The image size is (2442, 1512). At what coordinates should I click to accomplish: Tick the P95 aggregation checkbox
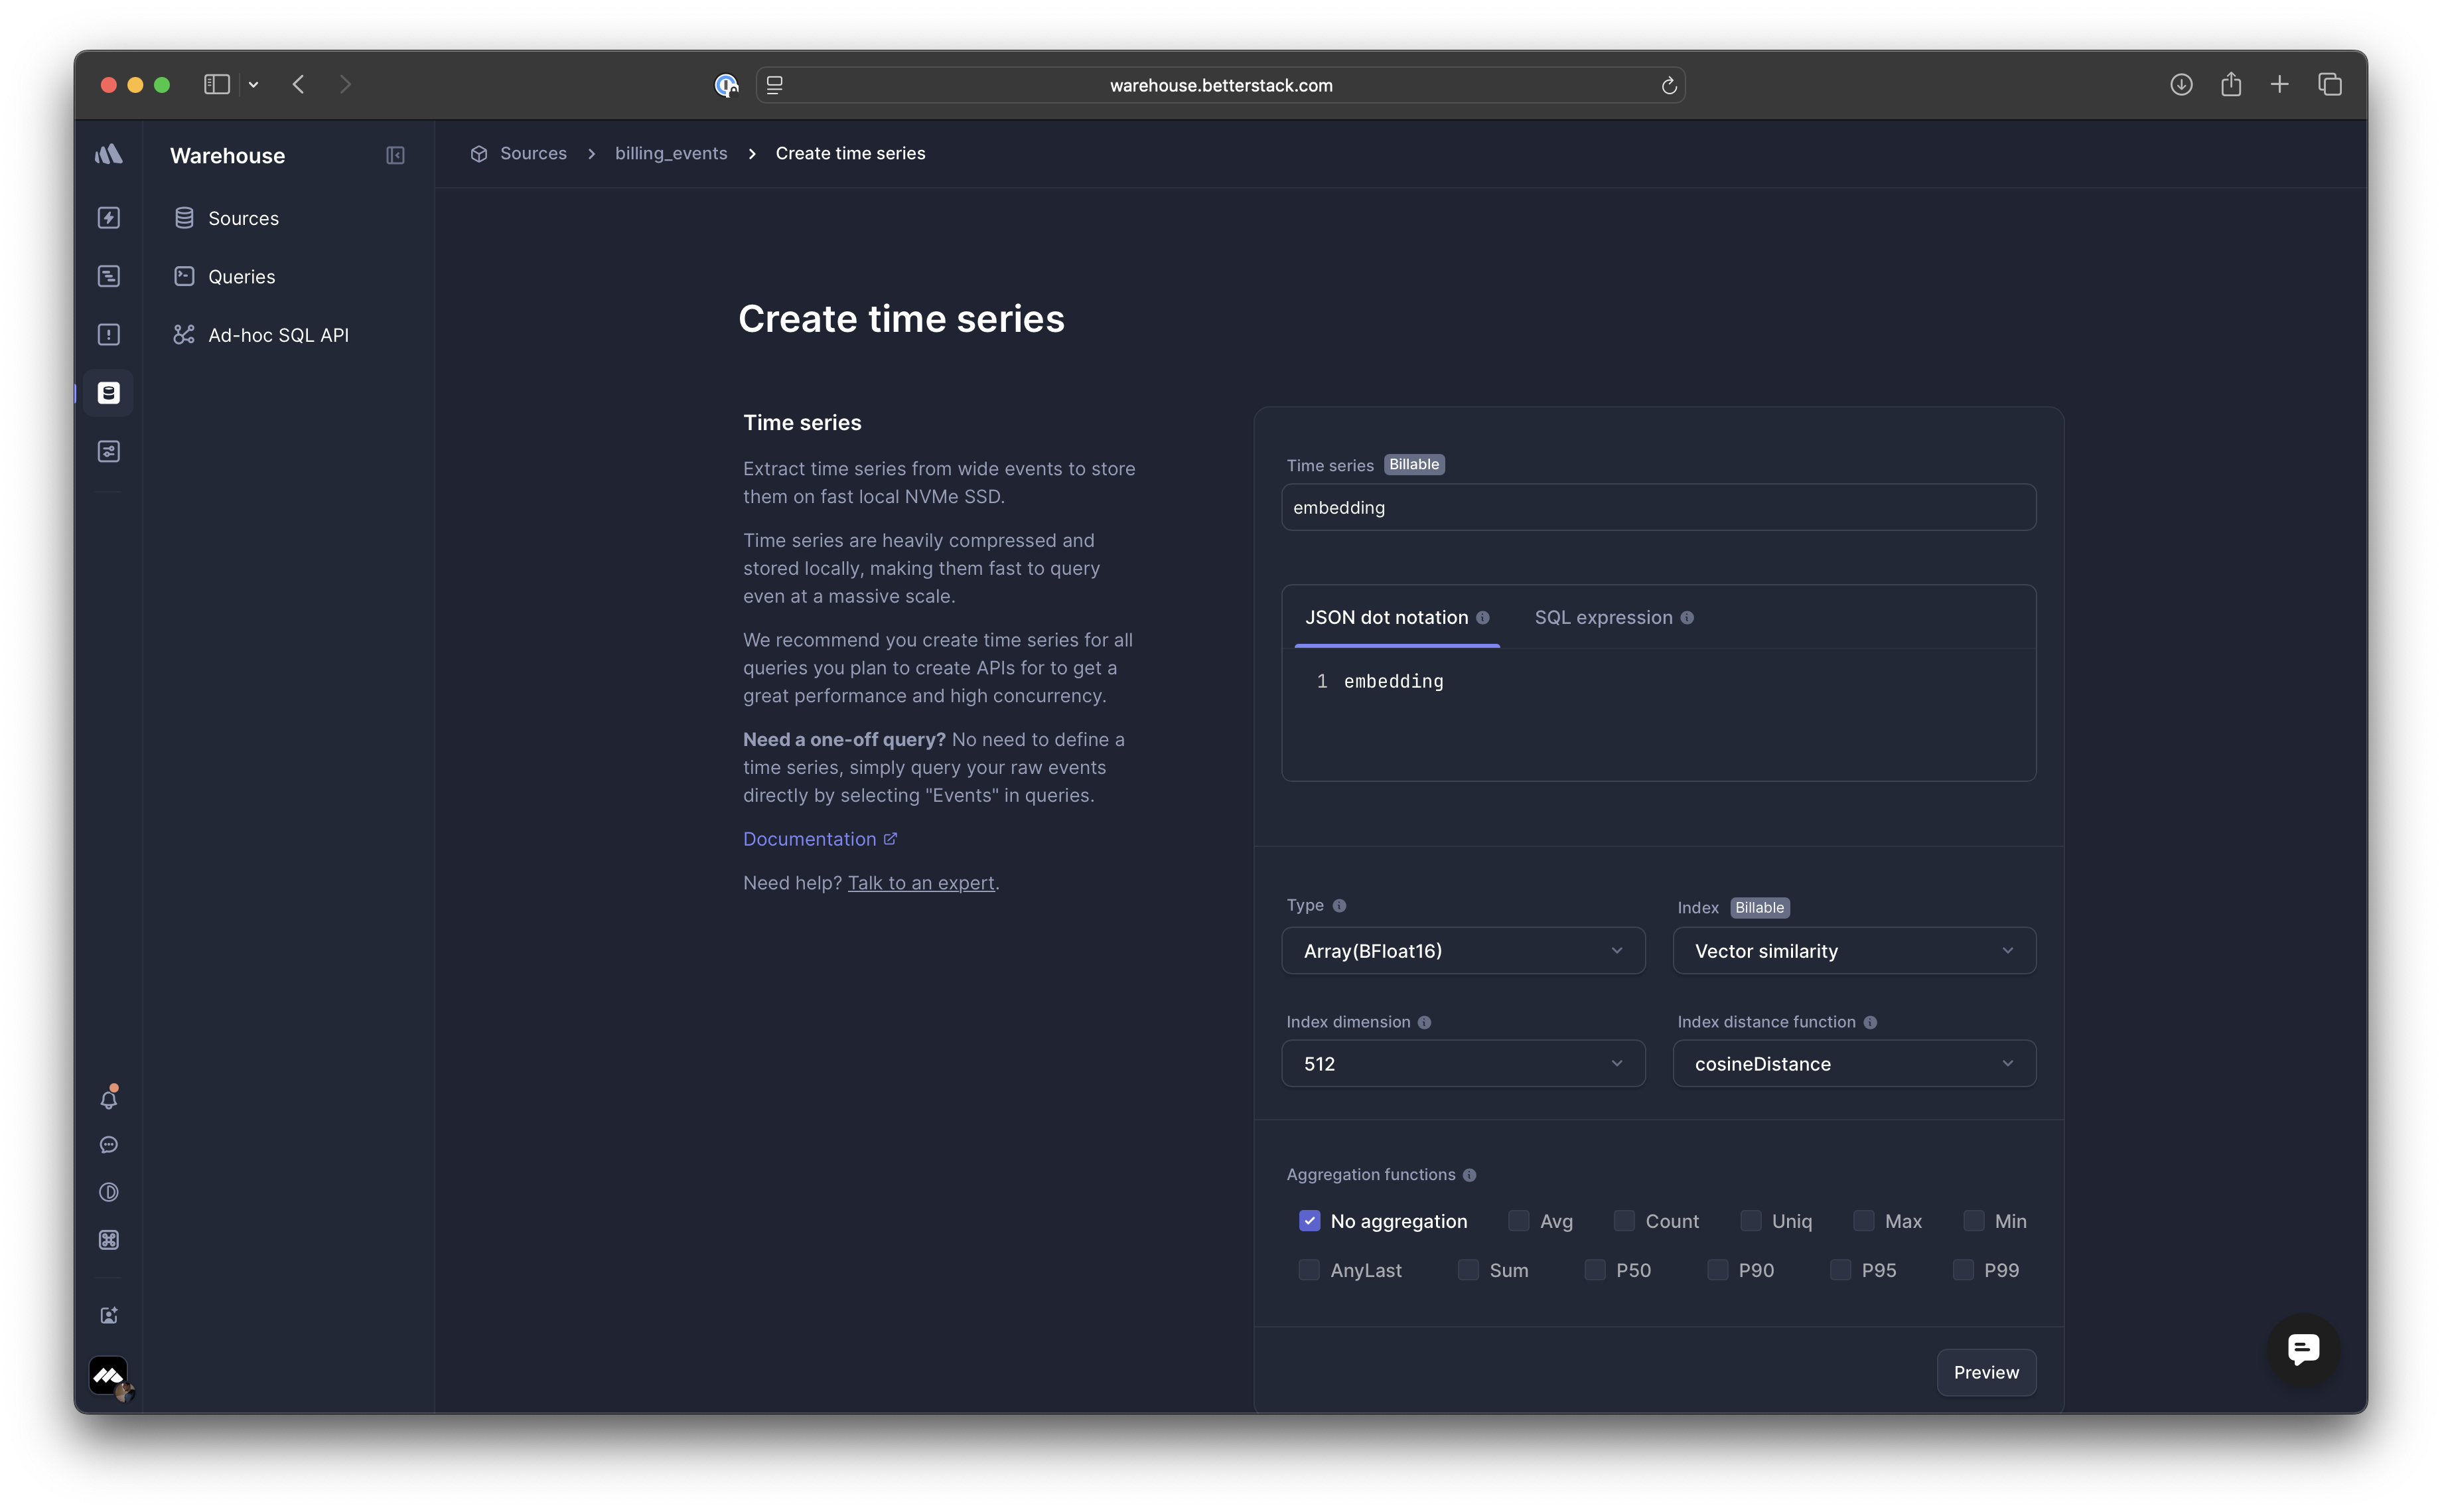tap(1840, 1270)
